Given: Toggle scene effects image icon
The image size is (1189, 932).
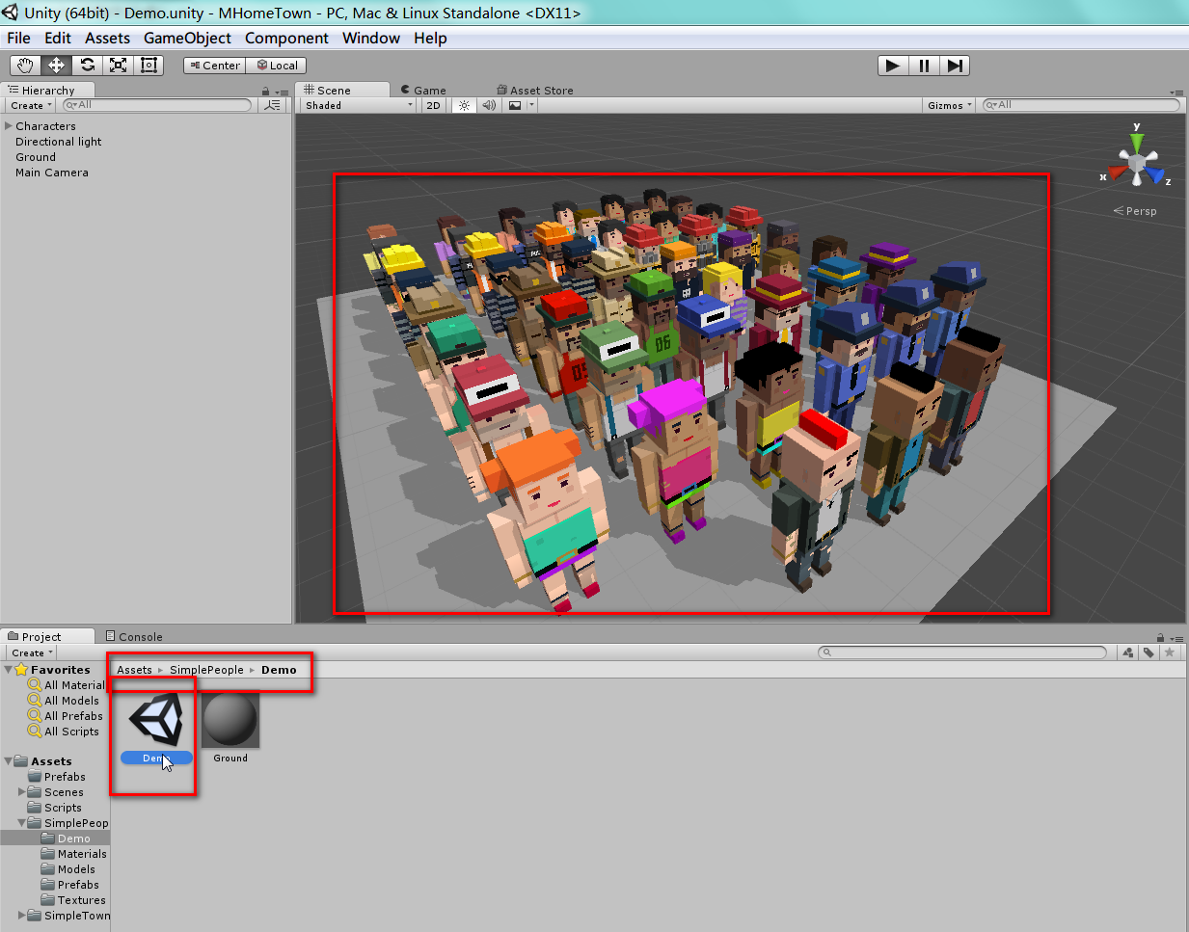Looking at the screenshot, I should click(x=515, y=105).
